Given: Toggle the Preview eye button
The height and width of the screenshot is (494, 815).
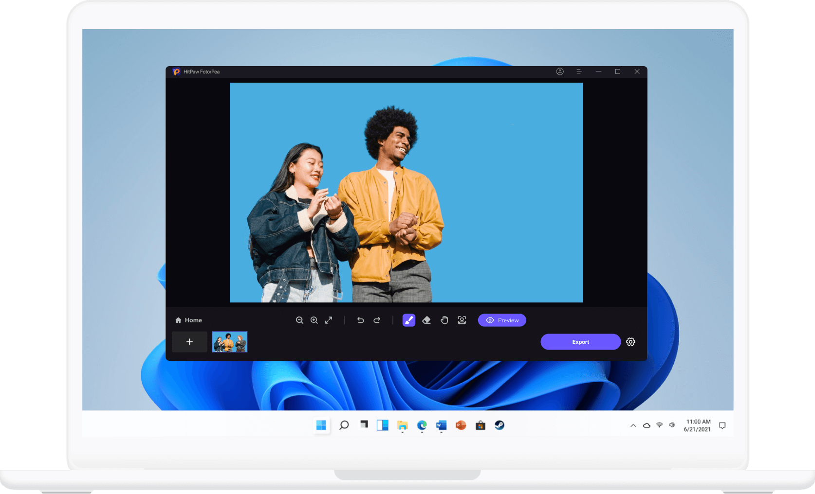Looking at the screenshot, I should (x=501, y=320).
